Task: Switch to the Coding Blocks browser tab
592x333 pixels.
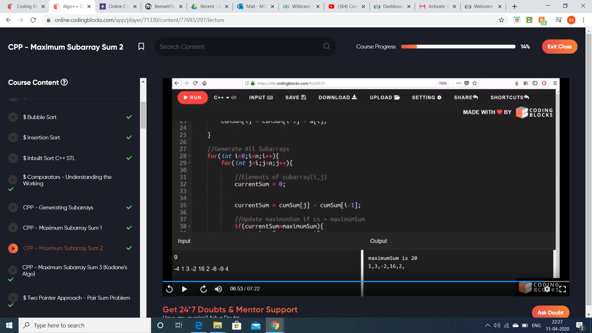Action: click(26, 6)
